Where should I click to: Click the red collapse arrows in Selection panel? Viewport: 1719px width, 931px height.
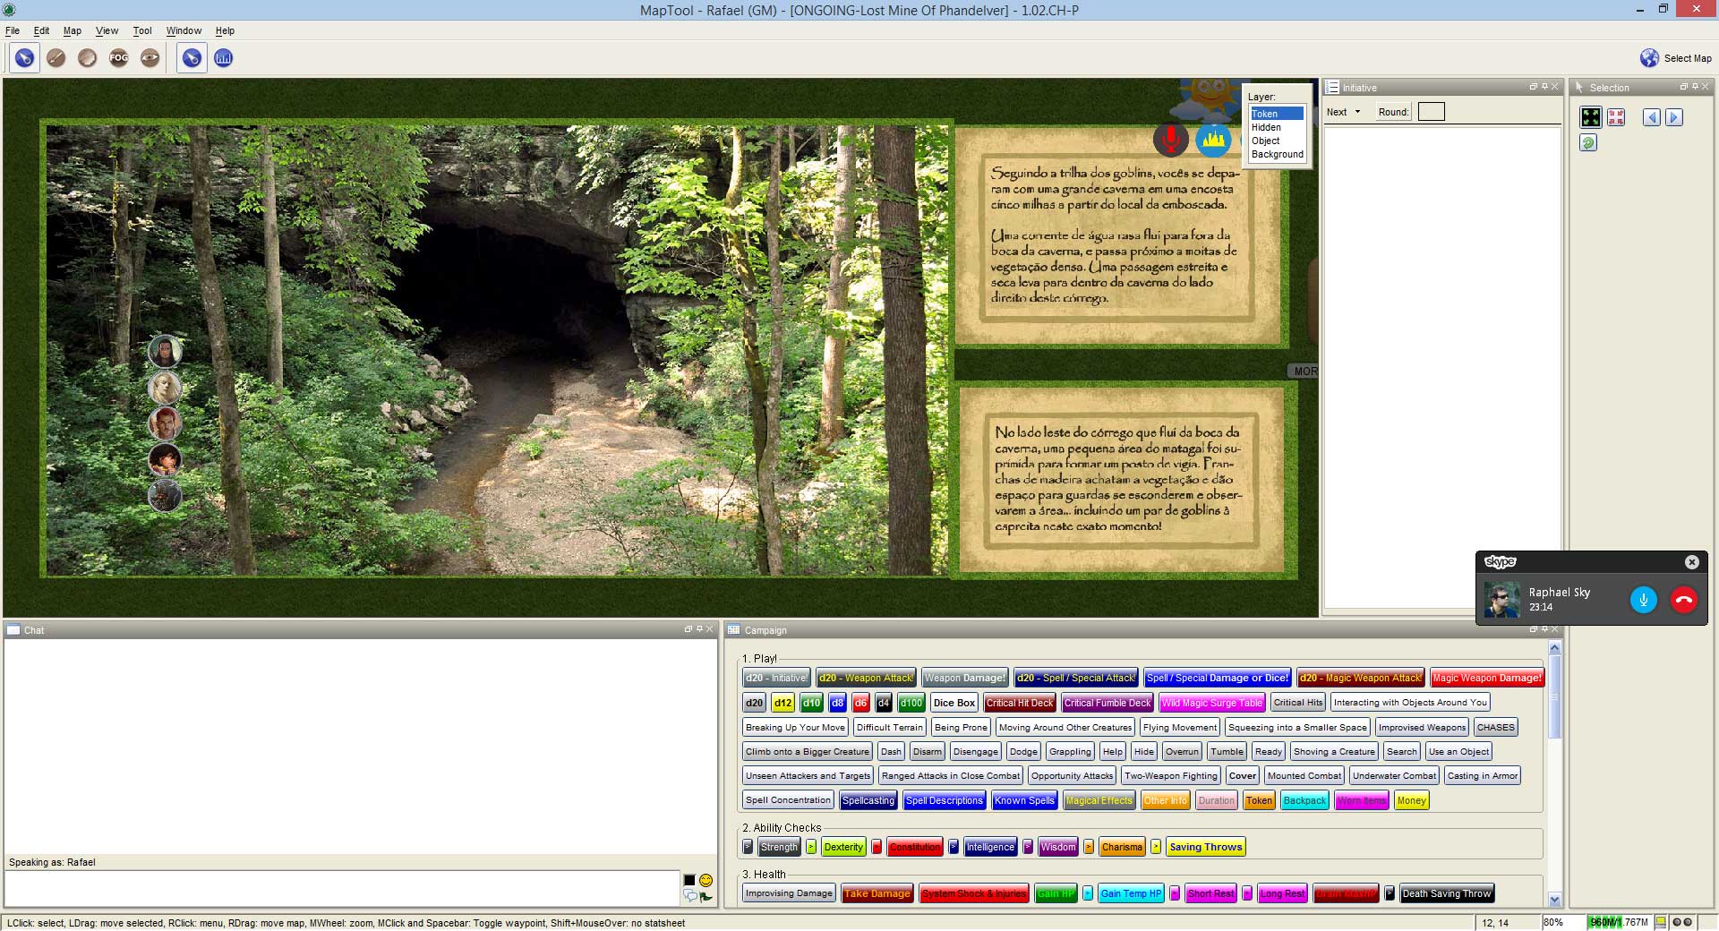(1616, 117)
